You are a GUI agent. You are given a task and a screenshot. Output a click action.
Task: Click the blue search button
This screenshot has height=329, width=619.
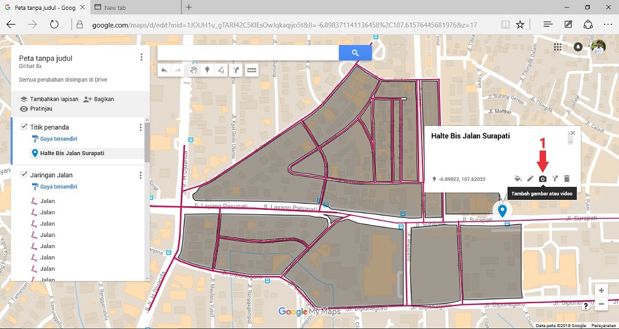click(355, 53)
